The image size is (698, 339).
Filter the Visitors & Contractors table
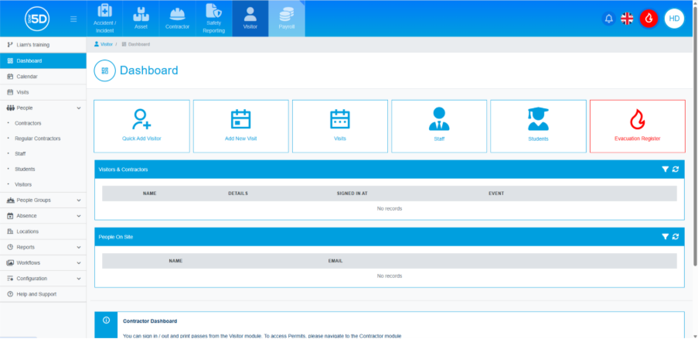(665, 169)
